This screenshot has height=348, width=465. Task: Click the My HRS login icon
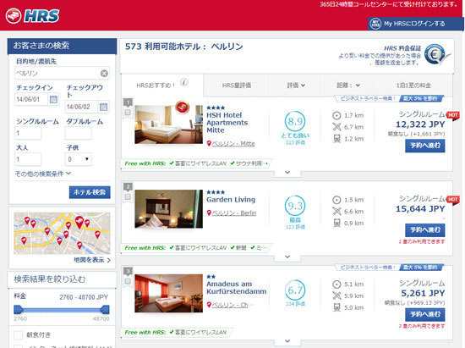375,24
